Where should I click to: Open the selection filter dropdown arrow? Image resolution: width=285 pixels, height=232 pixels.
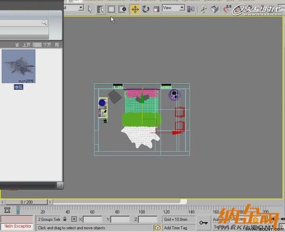pyautogui.click(x=81, y=8)
